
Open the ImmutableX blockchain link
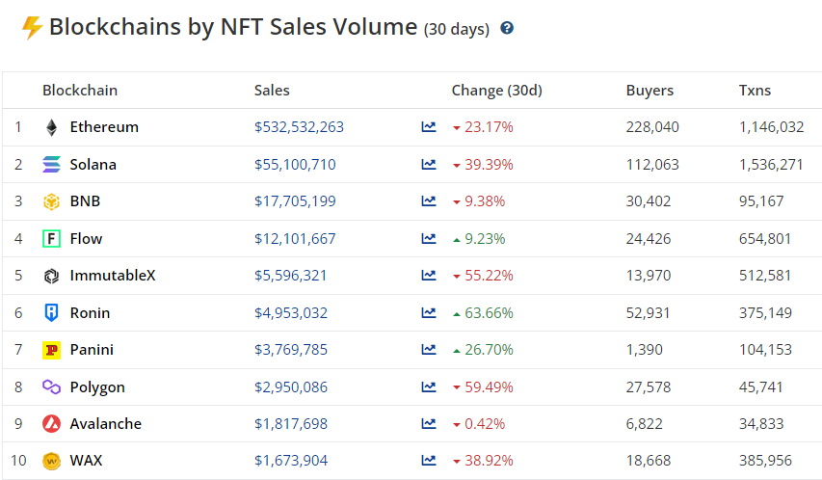[x=112, y=276]
